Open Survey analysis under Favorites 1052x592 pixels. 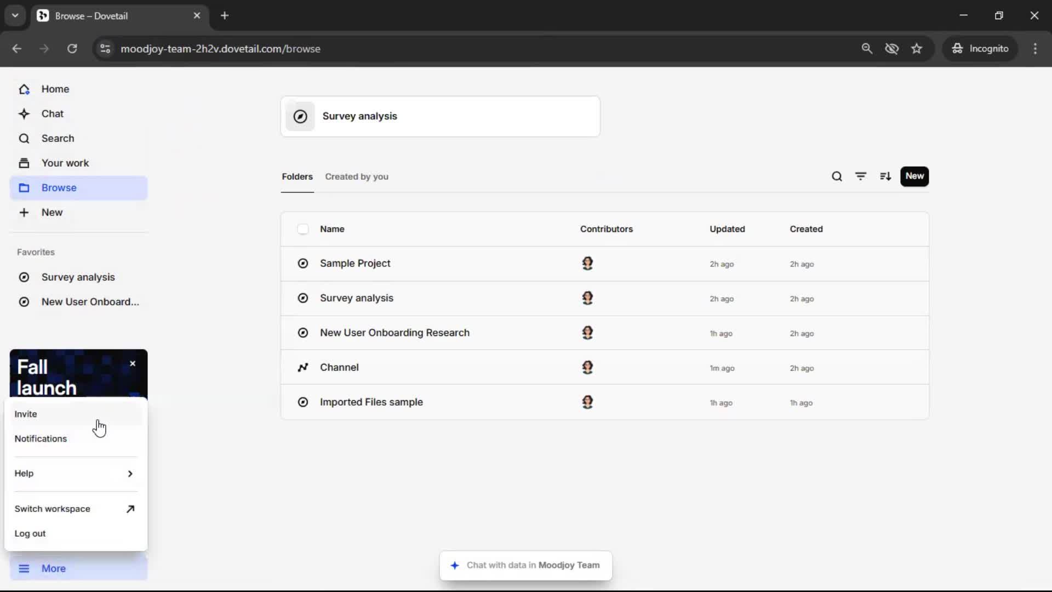[78, 277]
